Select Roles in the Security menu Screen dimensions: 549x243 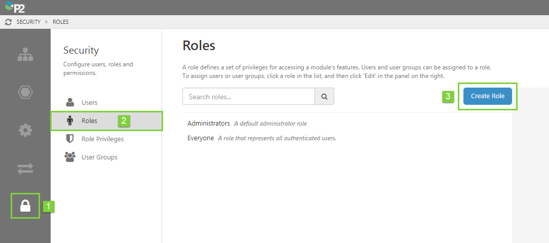(x=89, y=120)
